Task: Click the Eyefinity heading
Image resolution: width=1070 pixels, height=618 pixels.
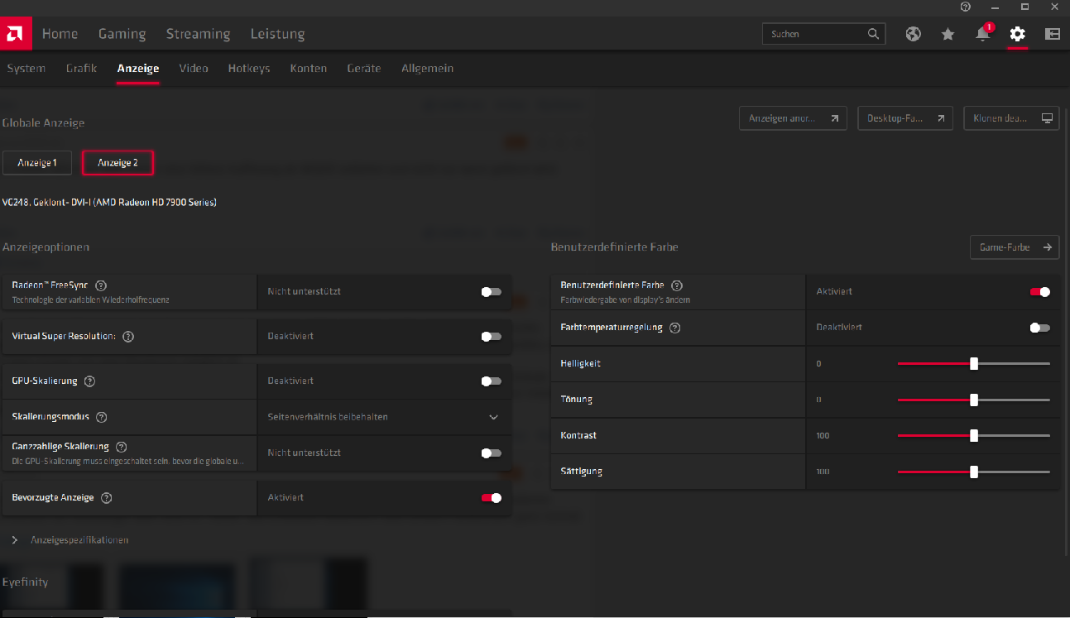Action: [x=25, y=582]
